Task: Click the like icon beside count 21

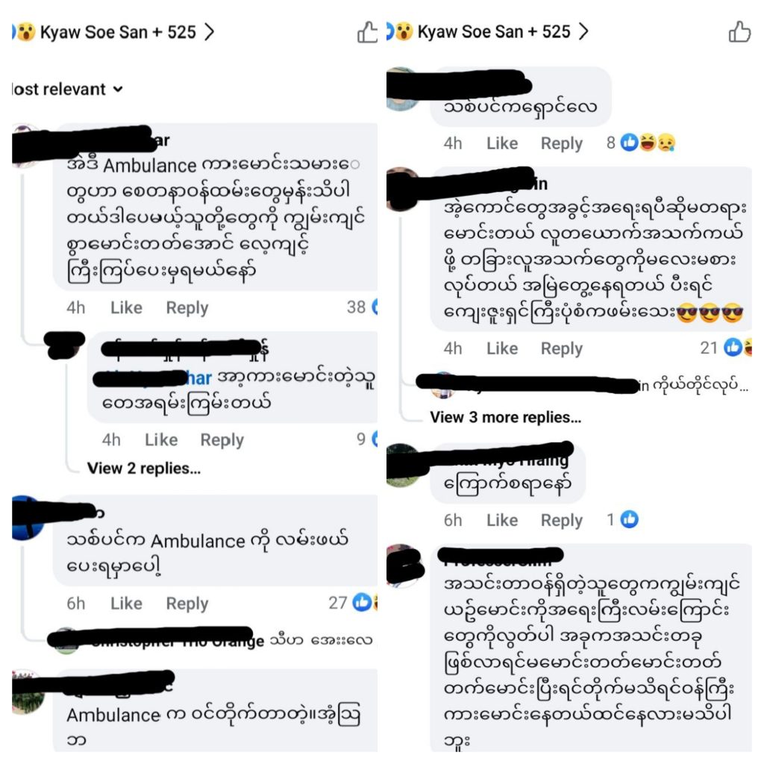Action: coord(733,348)
